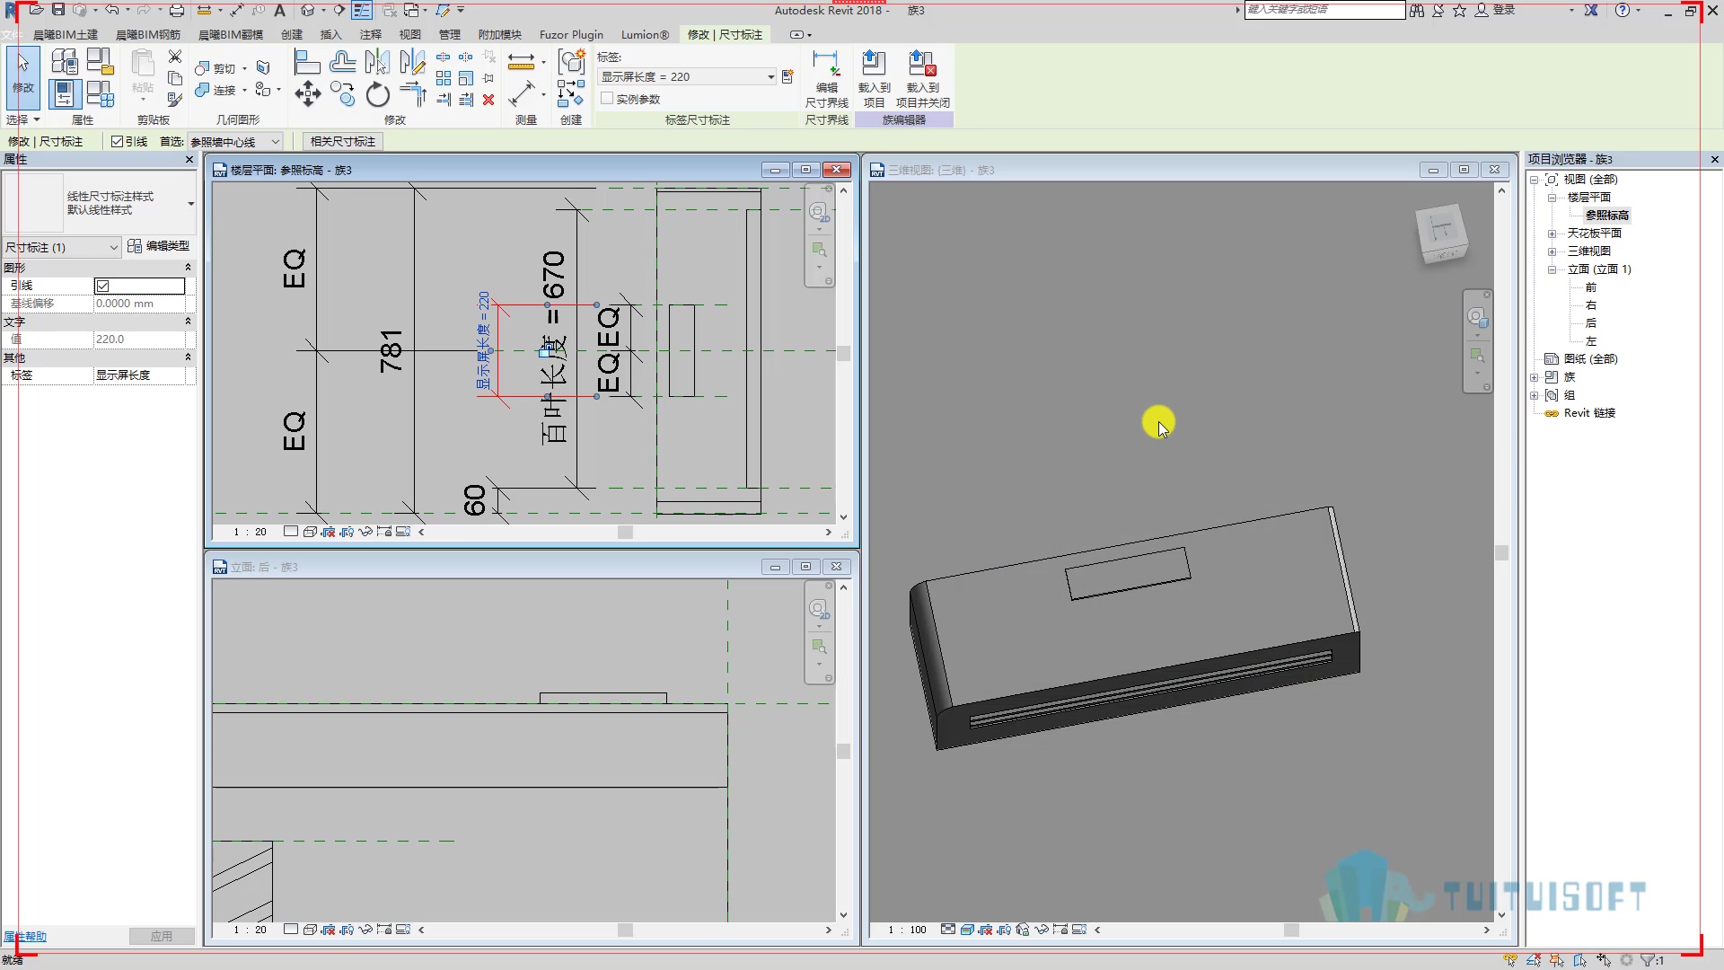Collapse the 楼层平面 tree node
This screenshot has width=1724, height=970.
coord(1552,198)
